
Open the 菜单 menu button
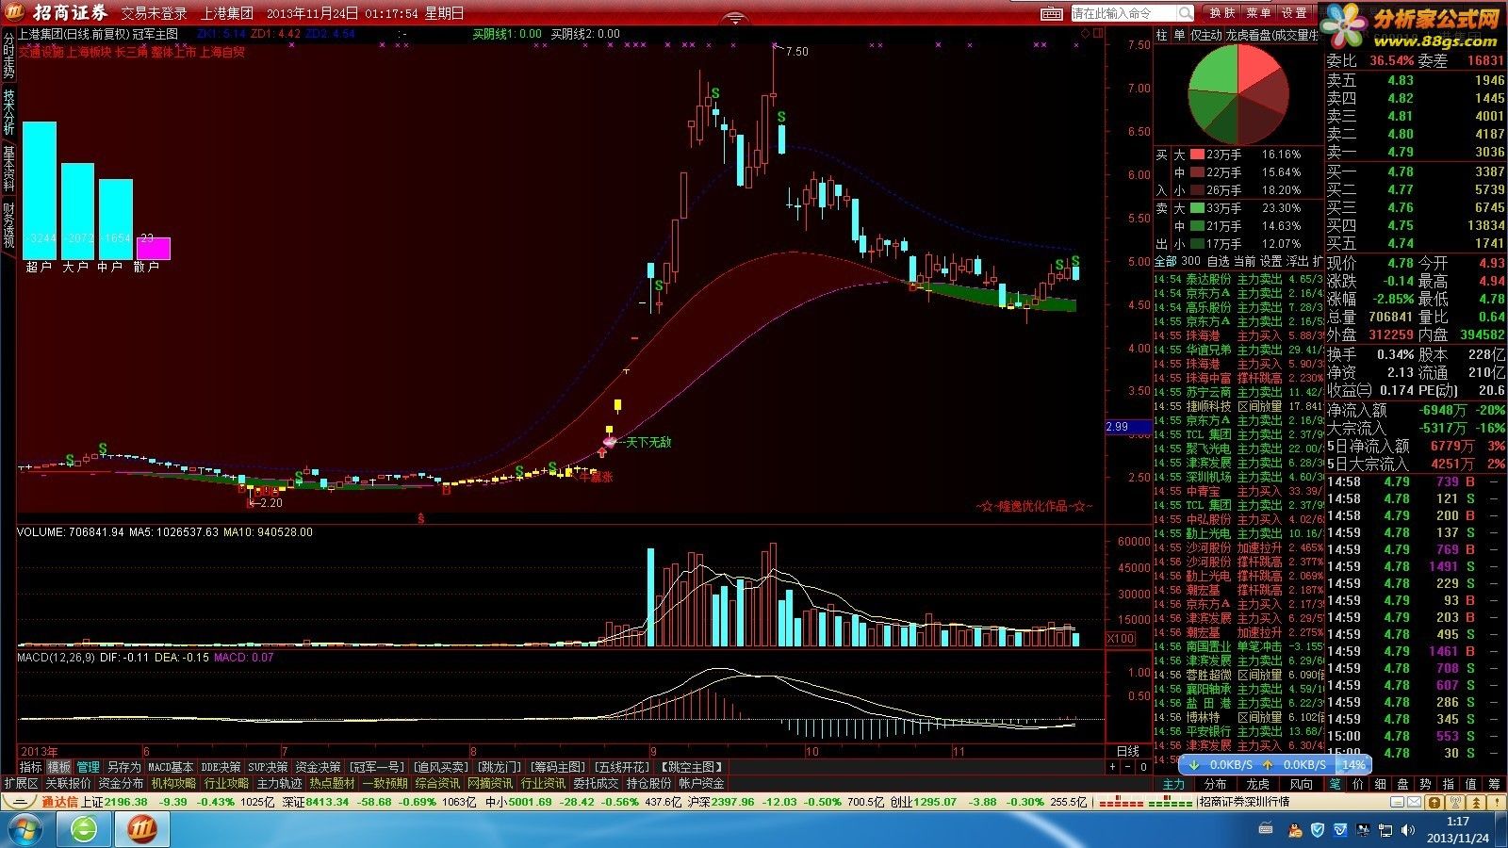1258,13
